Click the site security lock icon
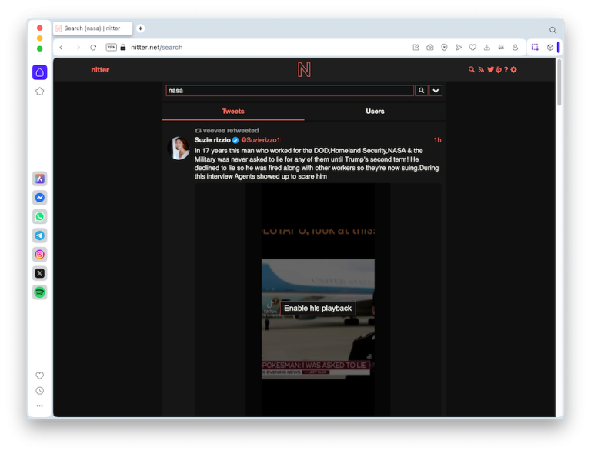The image size is (591, 454). point(123,48)
